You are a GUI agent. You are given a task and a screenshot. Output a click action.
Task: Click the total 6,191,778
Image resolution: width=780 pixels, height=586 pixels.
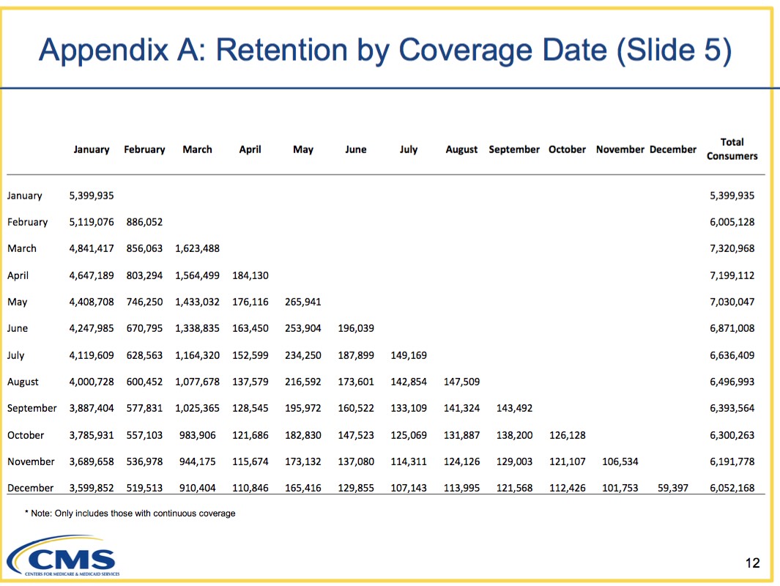(732, 461)
